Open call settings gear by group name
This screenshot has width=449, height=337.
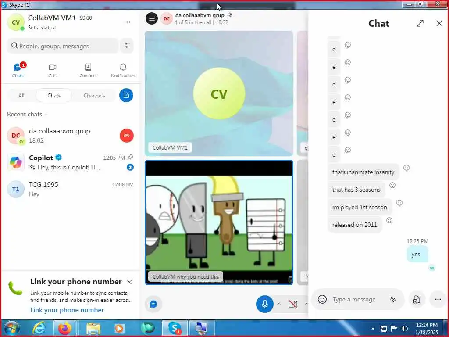click(x=230, y=15)
